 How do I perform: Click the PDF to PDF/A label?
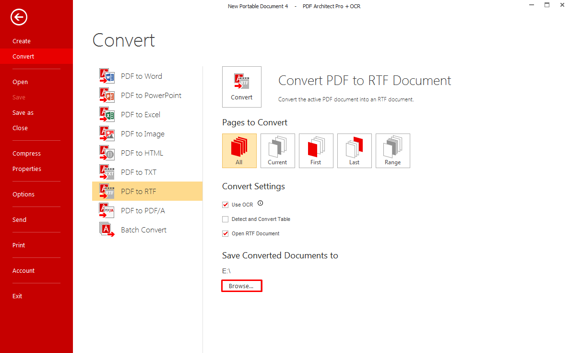(143, 211)
